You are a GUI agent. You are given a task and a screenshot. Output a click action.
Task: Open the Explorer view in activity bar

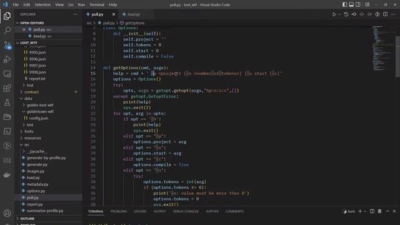[x=7, y=16]
